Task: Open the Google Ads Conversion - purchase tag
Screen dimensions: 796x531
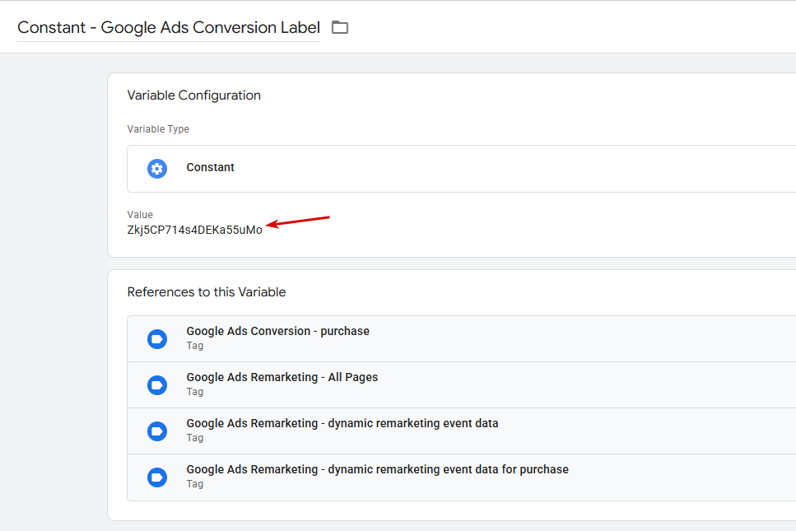Action: pyautogui.click(x=462, y=338)
